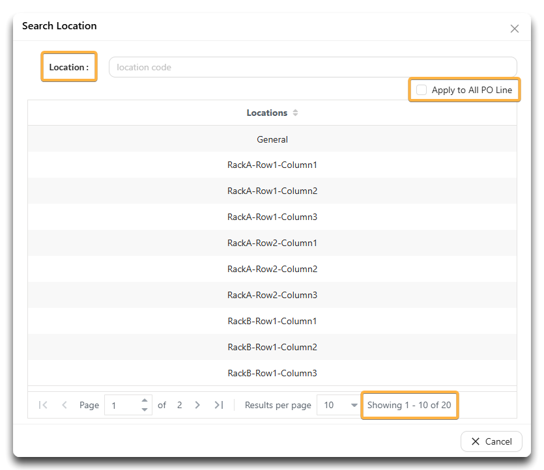Select location RackA-Row1-Column1
This screenshot has height=470, width=544.
click(272, 165)
